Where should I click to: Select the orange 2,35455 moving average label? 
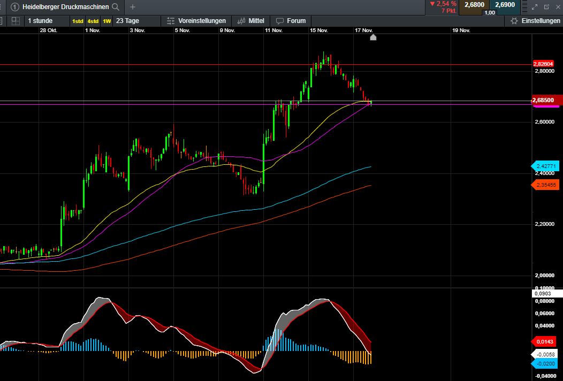tap(545, 185)
